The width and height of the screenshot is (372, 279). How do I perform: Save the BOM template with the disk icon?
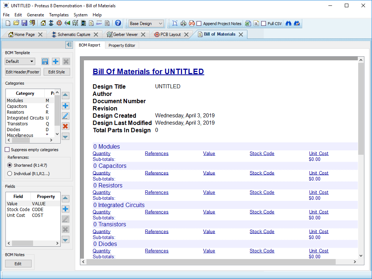[x=45, y=61]
